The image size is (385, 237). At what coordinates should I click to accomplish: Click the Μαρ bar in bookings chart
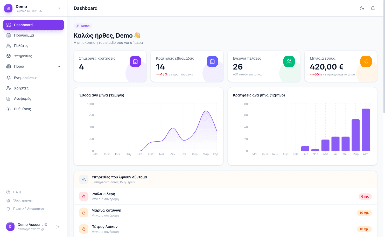click(356, 135)
